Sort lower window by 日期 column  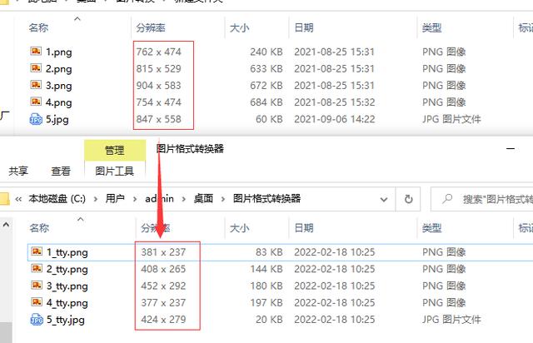[304, 228]
